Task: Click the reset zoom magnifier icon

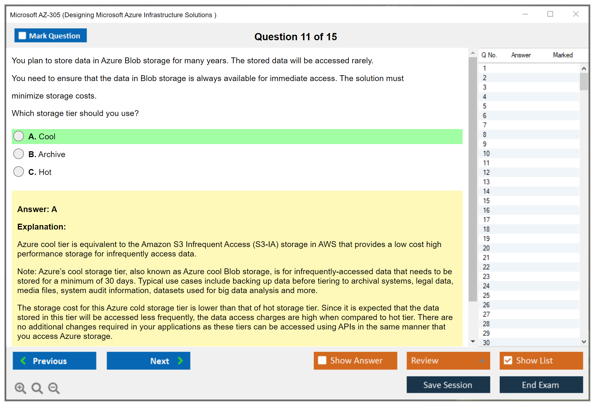Action: point(37,388)
